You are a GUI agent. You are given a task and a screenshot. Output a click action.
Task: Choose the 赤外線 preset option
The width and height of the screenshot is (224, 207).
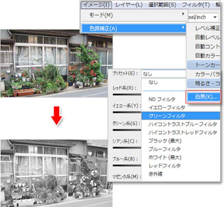155,174
